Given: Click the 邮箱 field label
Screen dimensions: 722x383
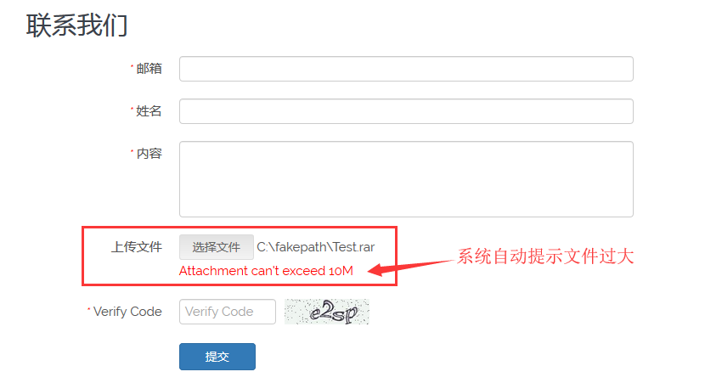Looking at the screenshot, I should [x=149, y=69].
